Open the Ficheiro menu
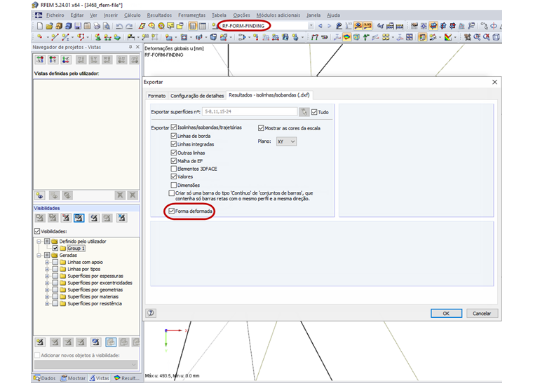 (x=55, y=15)
